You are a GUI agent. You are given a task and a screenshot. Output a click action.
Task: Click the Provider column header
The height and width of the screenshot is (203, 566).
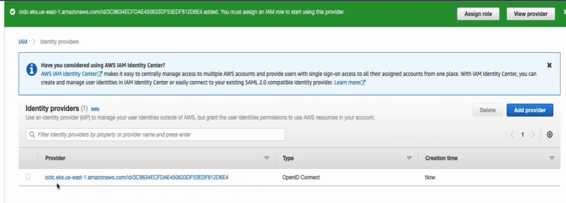(x=55, y=158)
